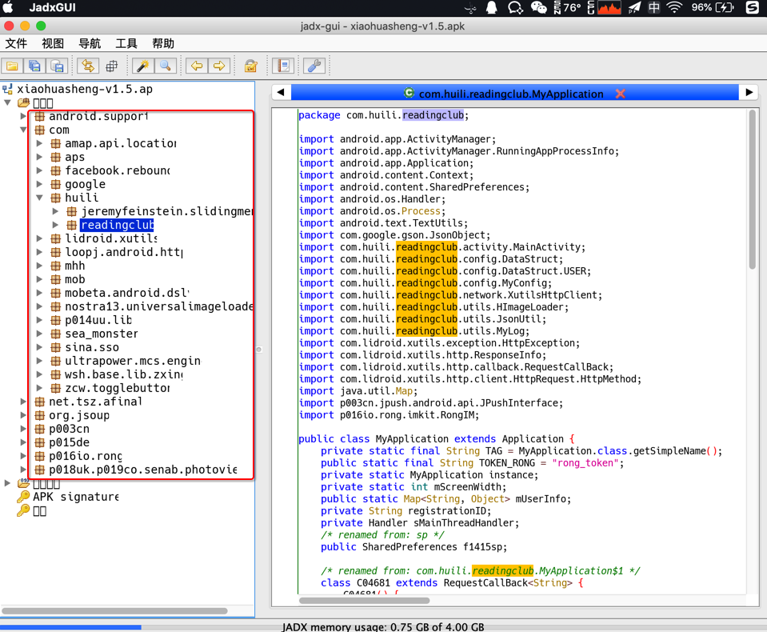
Task: Click MyApplication class name in the code
Action: [x=411, y=438]
